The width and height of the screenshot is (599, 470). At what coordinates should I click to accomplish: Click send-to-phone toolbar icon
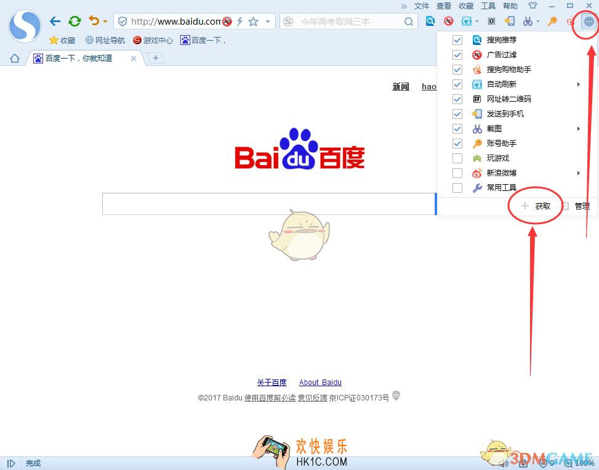click(510, 21)
